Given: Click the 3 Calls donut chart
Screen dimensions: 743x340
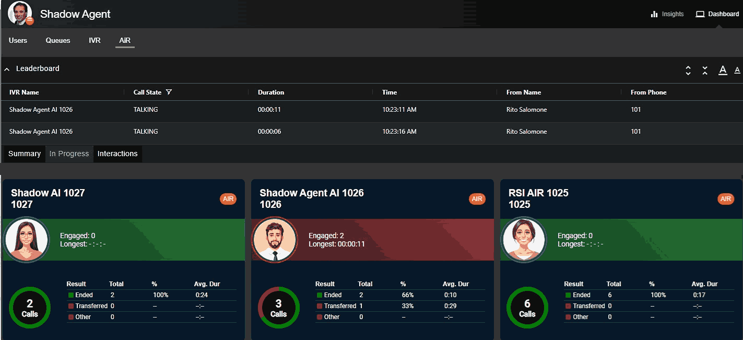Looking at the screenshot, I should point(278,308).
